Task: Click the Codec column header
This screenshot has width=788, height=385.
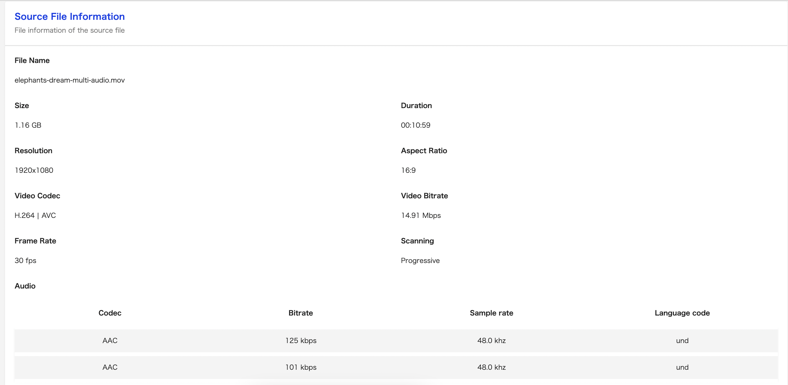Action: (110, 313)
